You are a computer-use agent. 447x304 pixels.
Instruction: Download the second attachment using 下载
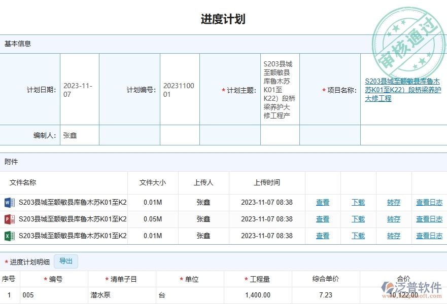[x=358, y=219]
